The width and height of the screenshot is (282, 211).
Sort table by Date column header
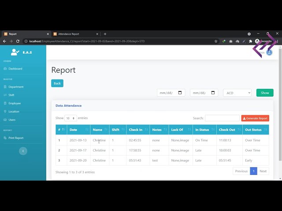(78, 130)
